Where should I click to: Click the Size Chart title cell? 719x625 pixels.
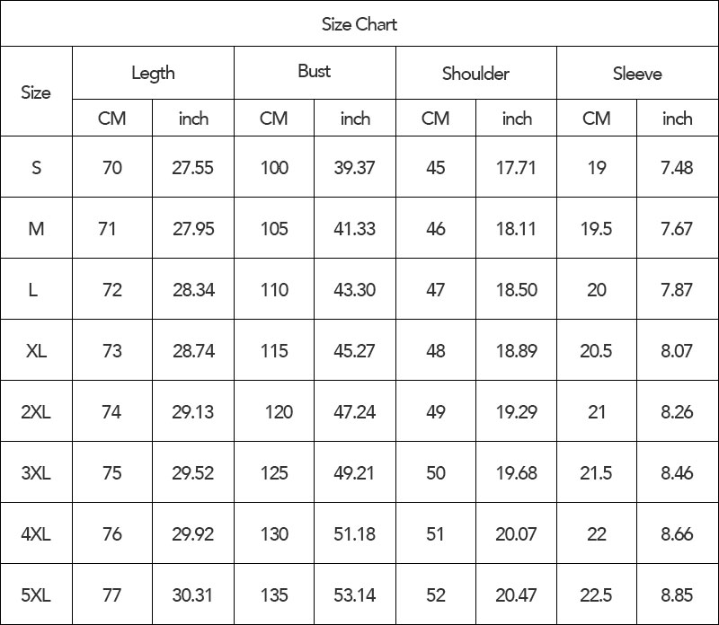point(359,24)
